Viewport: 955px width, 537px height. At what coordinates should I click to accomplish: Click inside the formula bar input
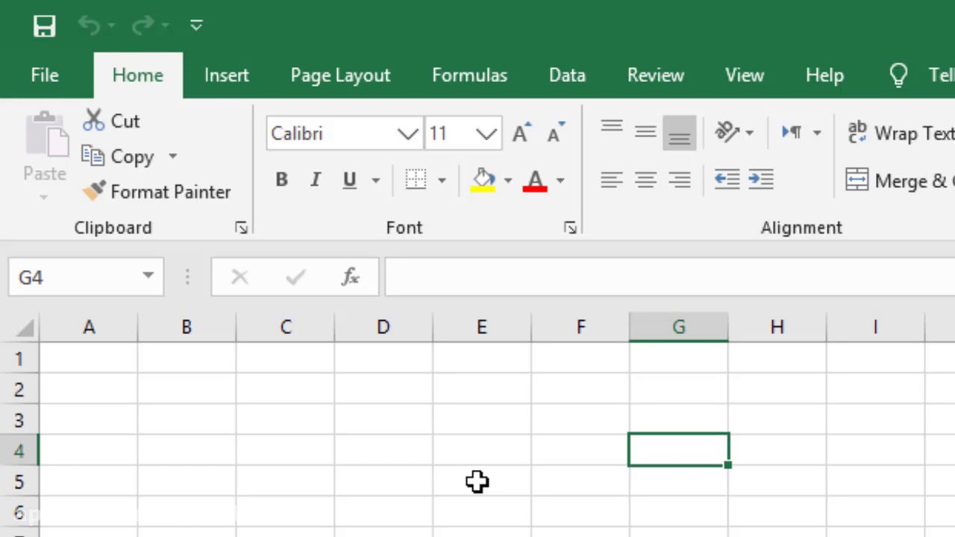click(670, 277)
